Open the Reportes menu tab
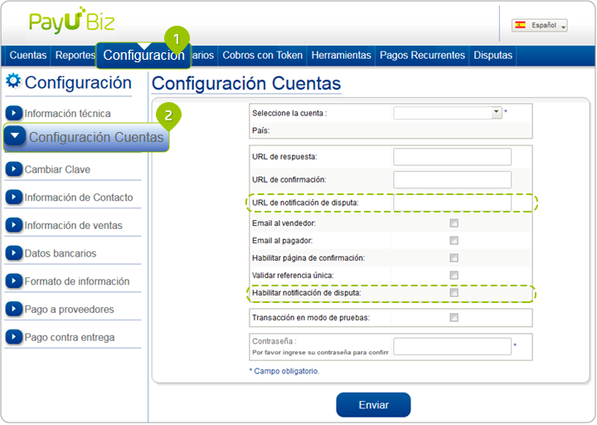Screen dimensions: 597x425 tap(75, 56)
